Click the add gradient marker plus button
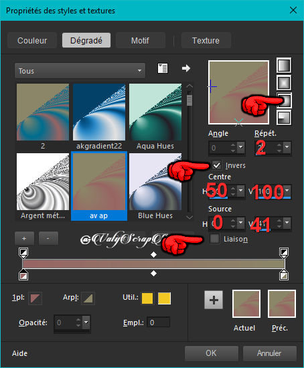Image resolution: width=304 pixels, height=368 pixels. click(24, 238)
